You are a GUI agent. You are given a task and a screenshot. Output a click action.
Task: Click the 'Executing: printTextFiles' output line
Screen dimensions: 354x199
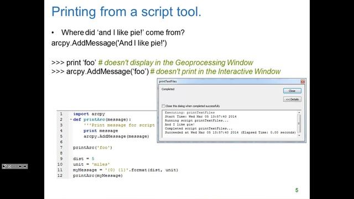(190, 112)
